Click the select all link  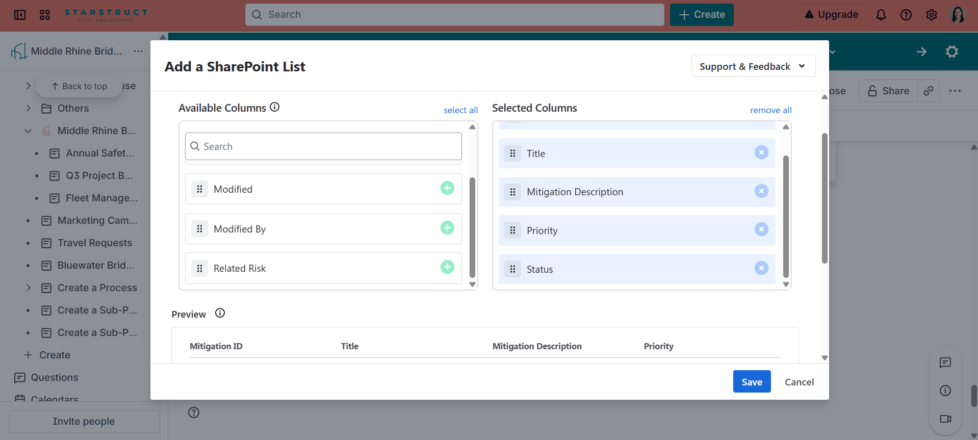point(460,110)
